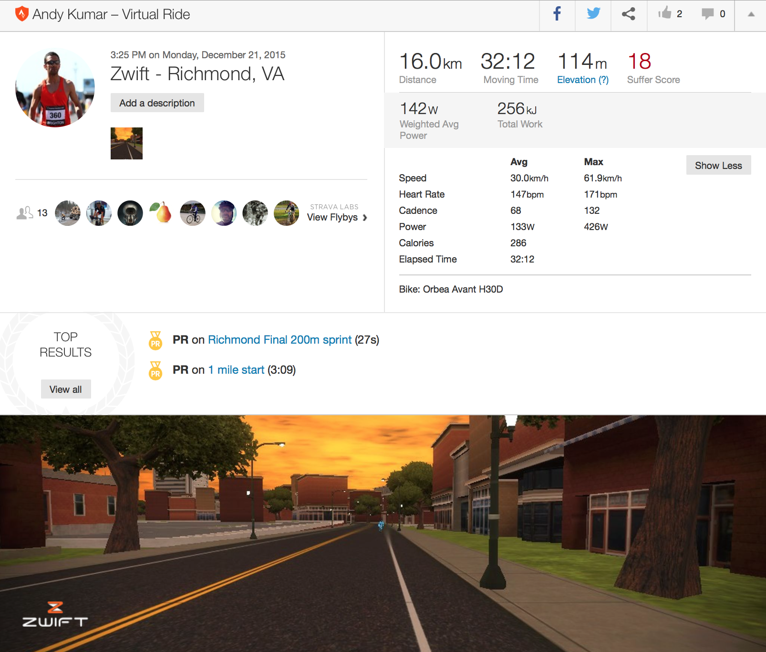The width and height of the screenshot is (766, 652).
Task: Click the orange Strava shield icon
Action: (x=22, y=14)
